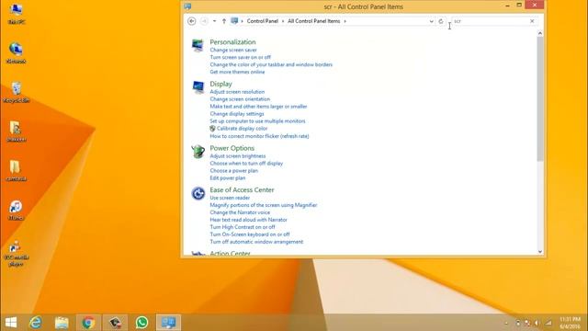This screenshot has width=588, height=331.
Task: Open This PC desktop icon
Action: point(17,14)
